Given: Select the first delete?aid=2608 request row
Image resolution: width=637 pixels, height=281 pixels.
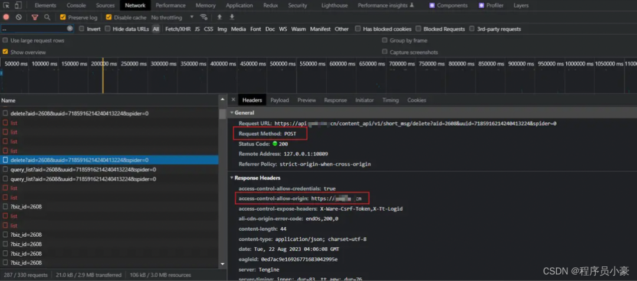Looking at the screenshot, I should click(x=109, y=113).
